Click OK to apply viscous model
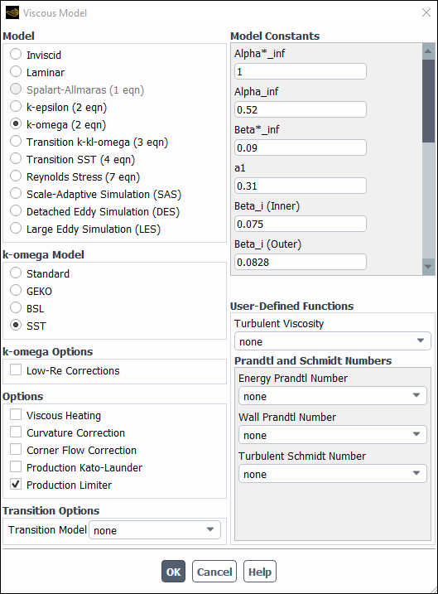Viewport: 438px width, 594px height. pos(173,572)
